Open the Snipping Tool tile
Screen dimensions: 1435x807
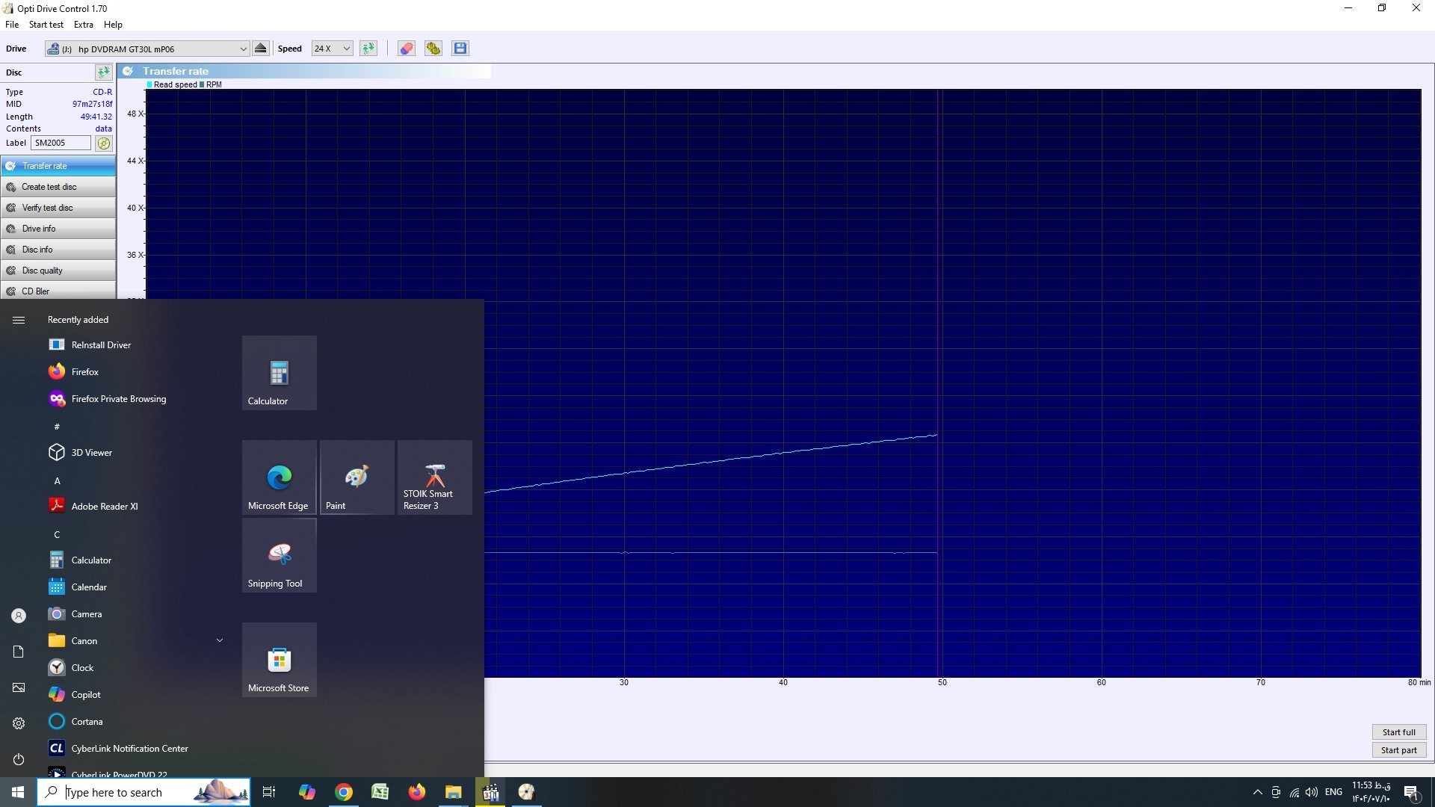[279, 556]
